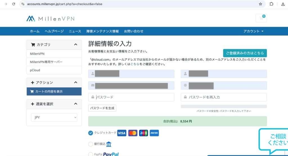This screenshot has width=288, height=156.
Task: Click the 合計(税込) 8,554 円 total banner
Action: tap(177, 121)
